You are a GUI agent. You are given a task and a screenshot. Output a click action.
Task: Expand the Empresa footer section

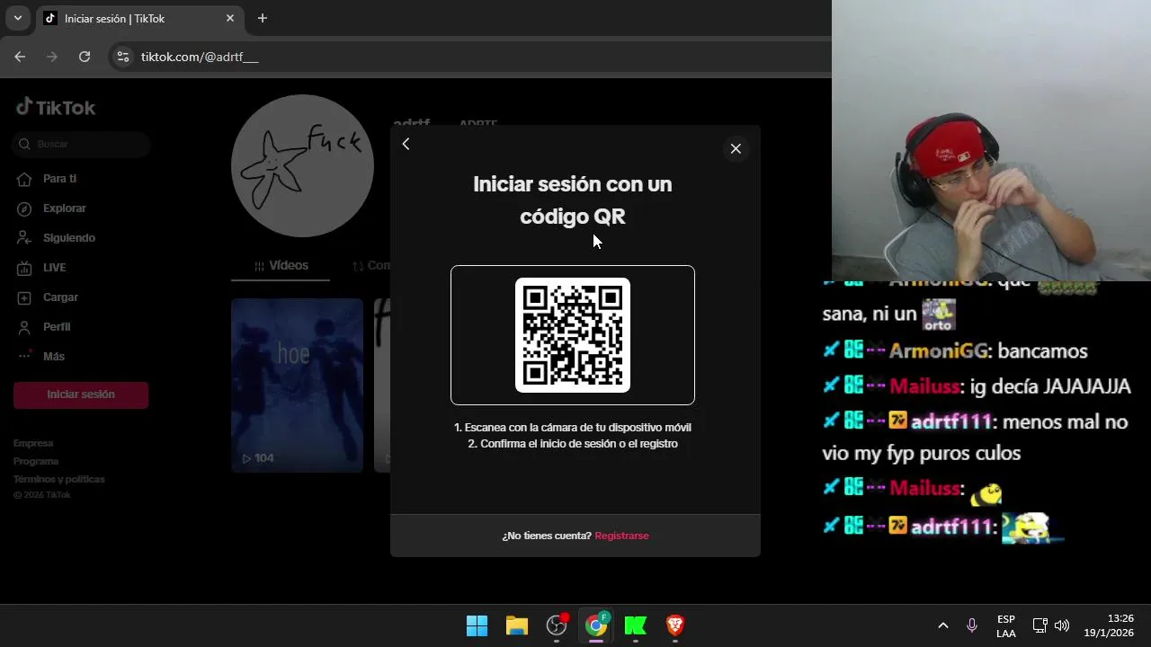click(x=33, y=443)
